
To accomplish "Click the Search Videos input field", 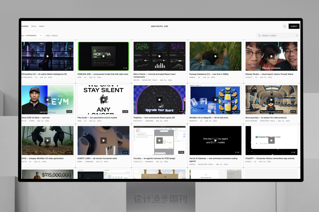I will (278, 36).
